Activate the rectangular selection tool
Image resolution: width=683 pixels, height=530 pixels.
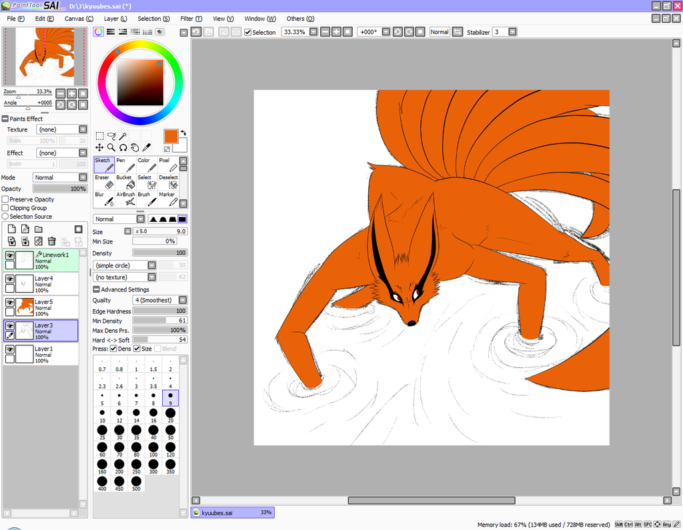(x=99, y=136)
